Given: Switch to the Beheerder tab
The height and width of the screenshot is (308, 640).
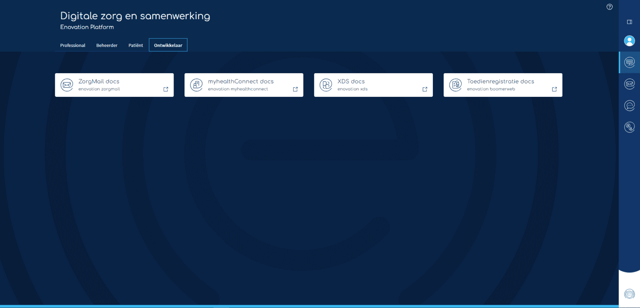Looking at the screenshot, I should click(107, 45).
